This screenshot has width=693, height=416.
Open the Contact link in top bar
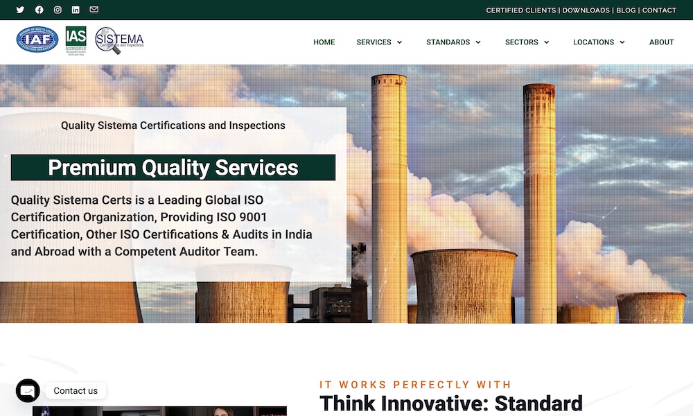[x=659, y=10]
